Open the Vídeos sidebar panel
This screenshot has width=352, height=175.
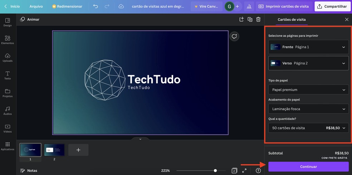(x=8, y=128)
